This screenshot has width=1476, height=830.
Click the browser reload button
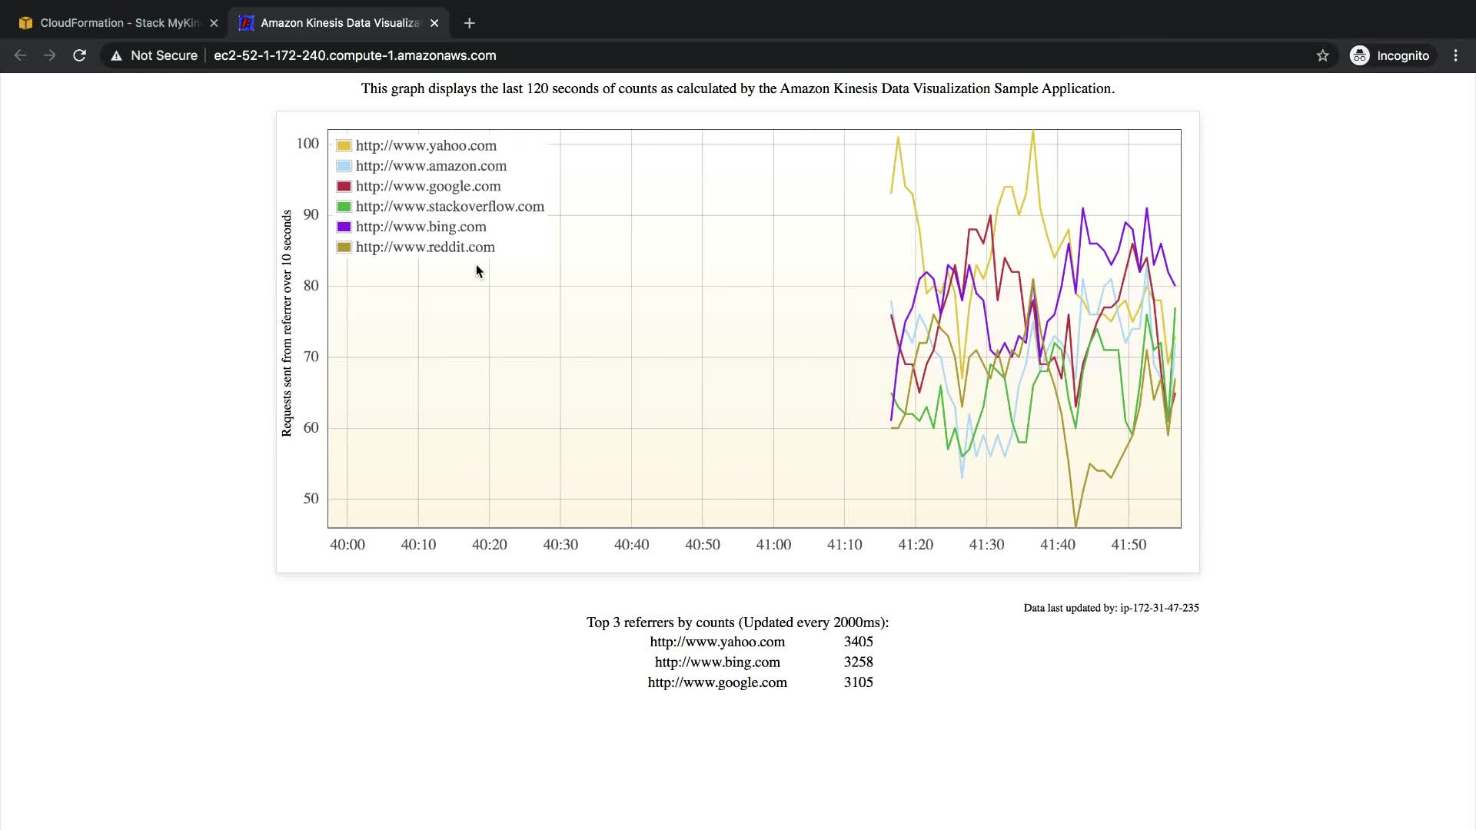(x=79, y=55)
